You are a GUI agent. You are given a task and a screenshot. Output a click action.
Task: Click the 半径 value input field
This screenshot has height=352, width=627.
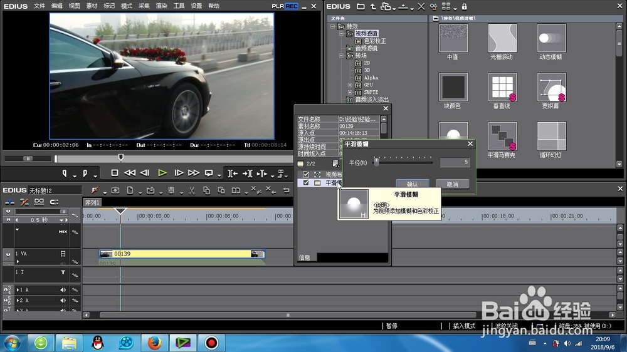pyautogui.click(x=455, y=162)
